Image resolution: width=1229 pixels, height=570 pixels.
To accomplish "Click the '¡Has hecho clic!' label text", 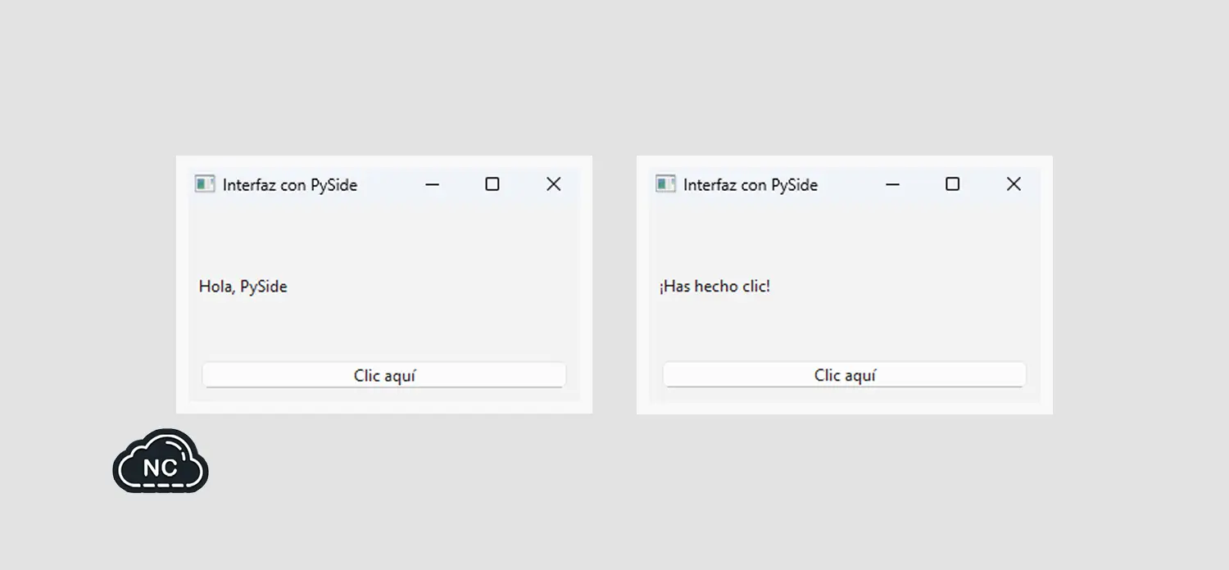I will (x=714, y=287).
